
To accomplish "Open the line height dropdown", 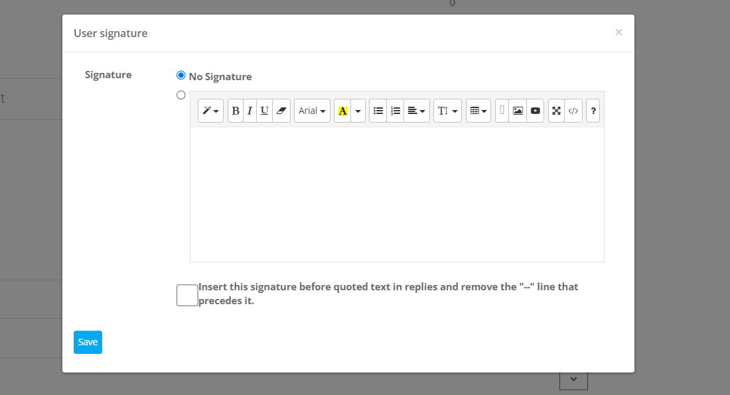I will point(447,111).
